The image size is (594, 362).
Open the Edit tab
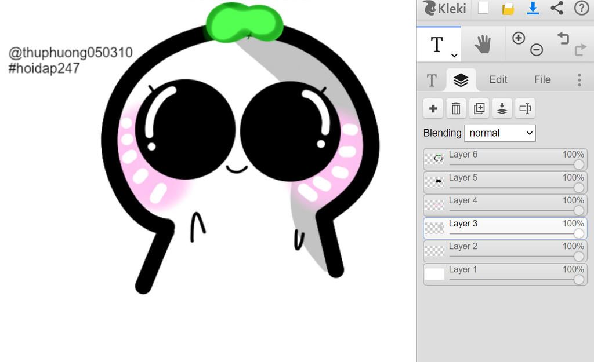(x=498, y=79)
